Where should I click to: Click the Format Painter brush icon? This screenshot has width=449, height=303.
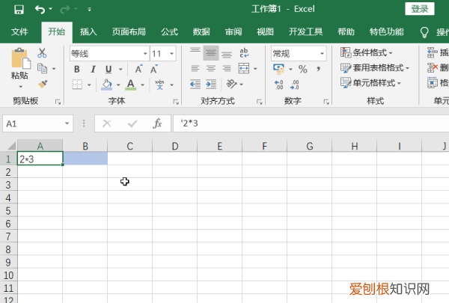[x=43, y=84]
